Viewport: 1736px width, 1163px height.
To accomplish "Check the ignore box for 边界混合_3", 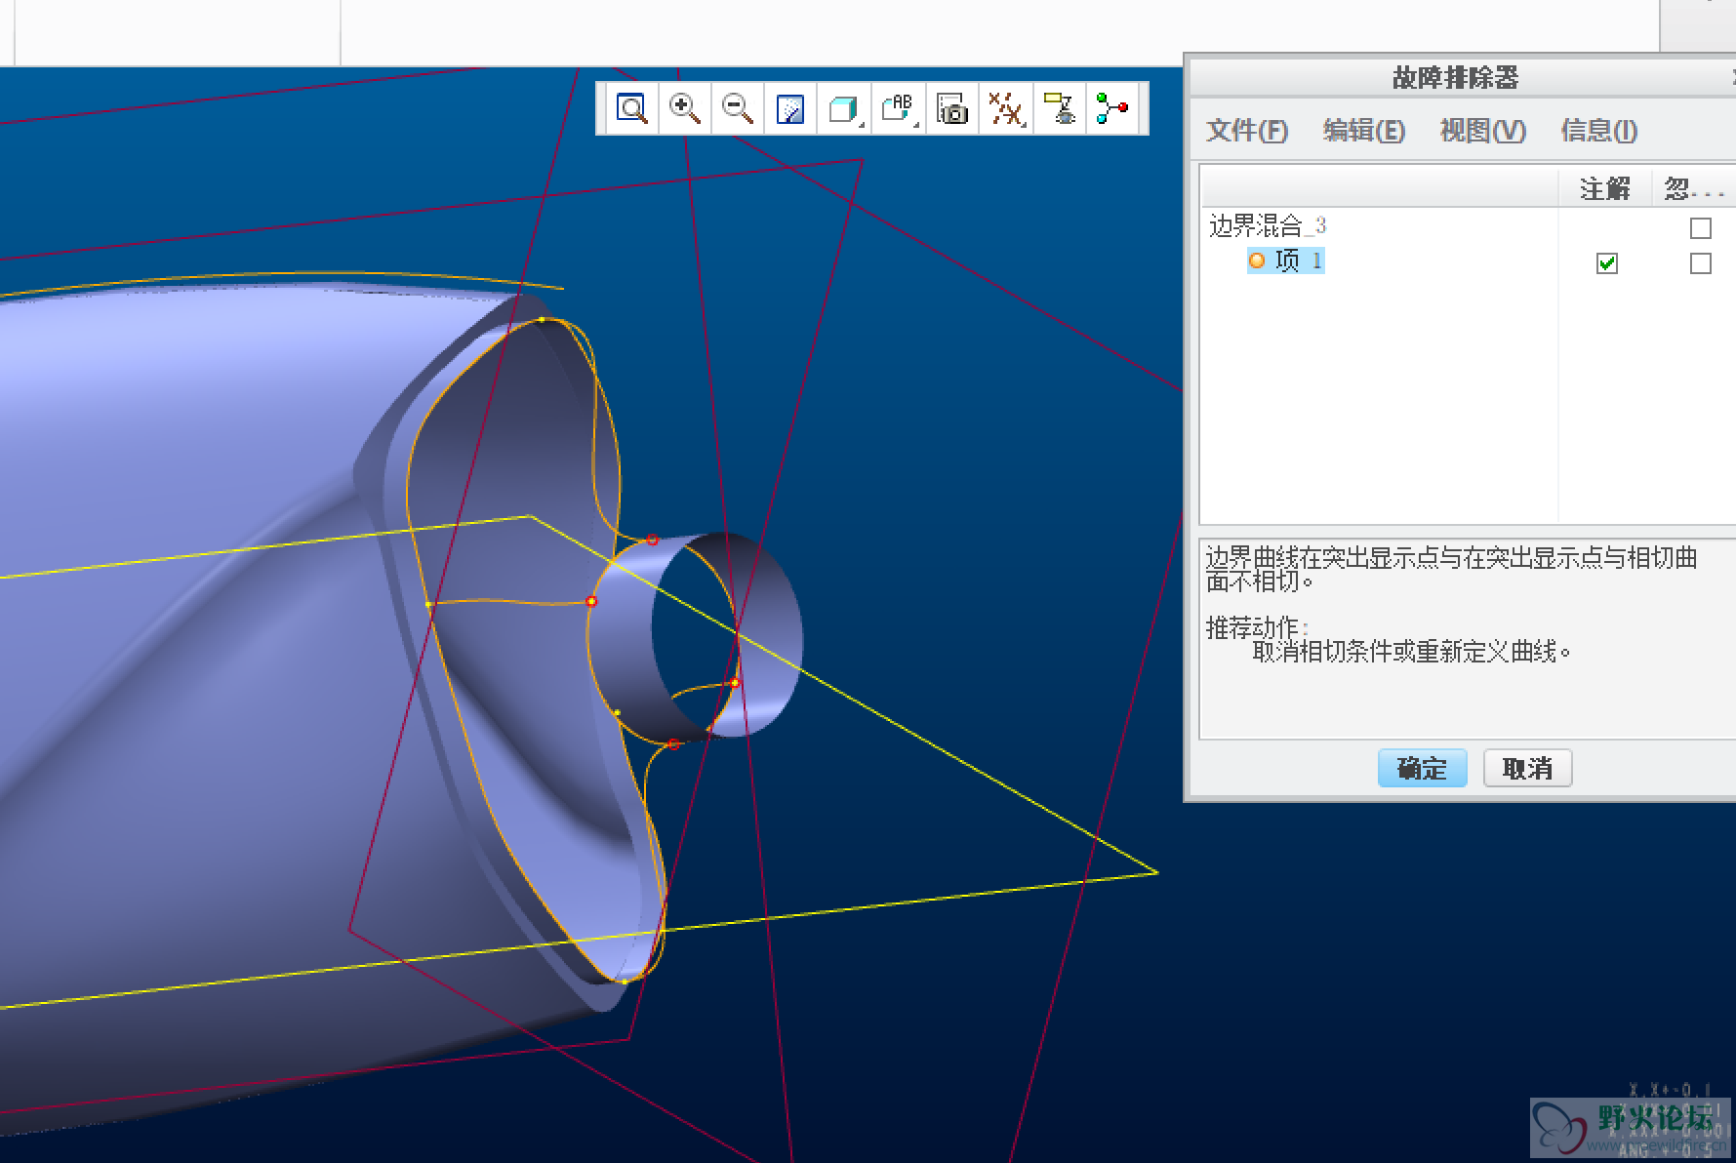I will click(x=1700, y=228).
